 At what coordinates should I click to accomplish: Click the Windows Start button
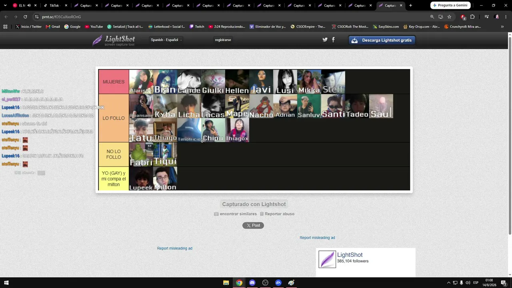coord(6,283)
